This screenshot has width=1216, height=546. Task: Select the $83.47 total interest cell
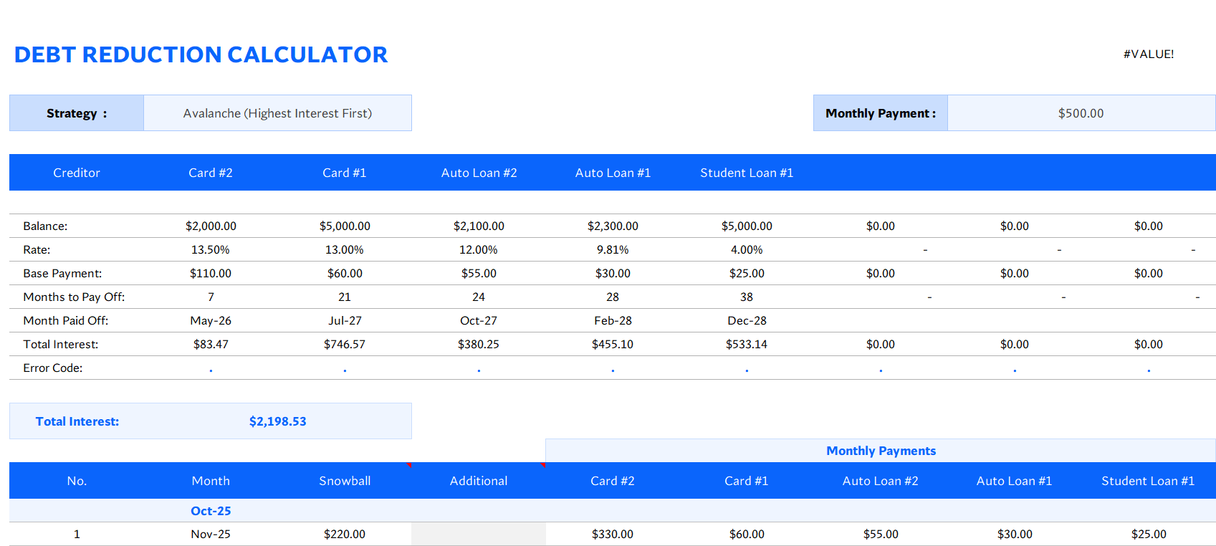pos(211,344)
